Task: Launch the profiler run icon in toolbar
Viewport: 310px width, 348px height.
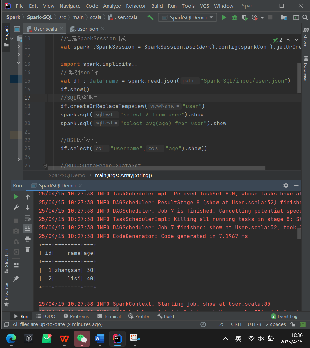Action: (254, 17)
